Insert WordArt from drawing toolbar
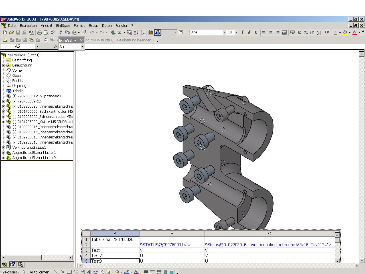This screenshot has height=274, width=365. click(89, 272)
